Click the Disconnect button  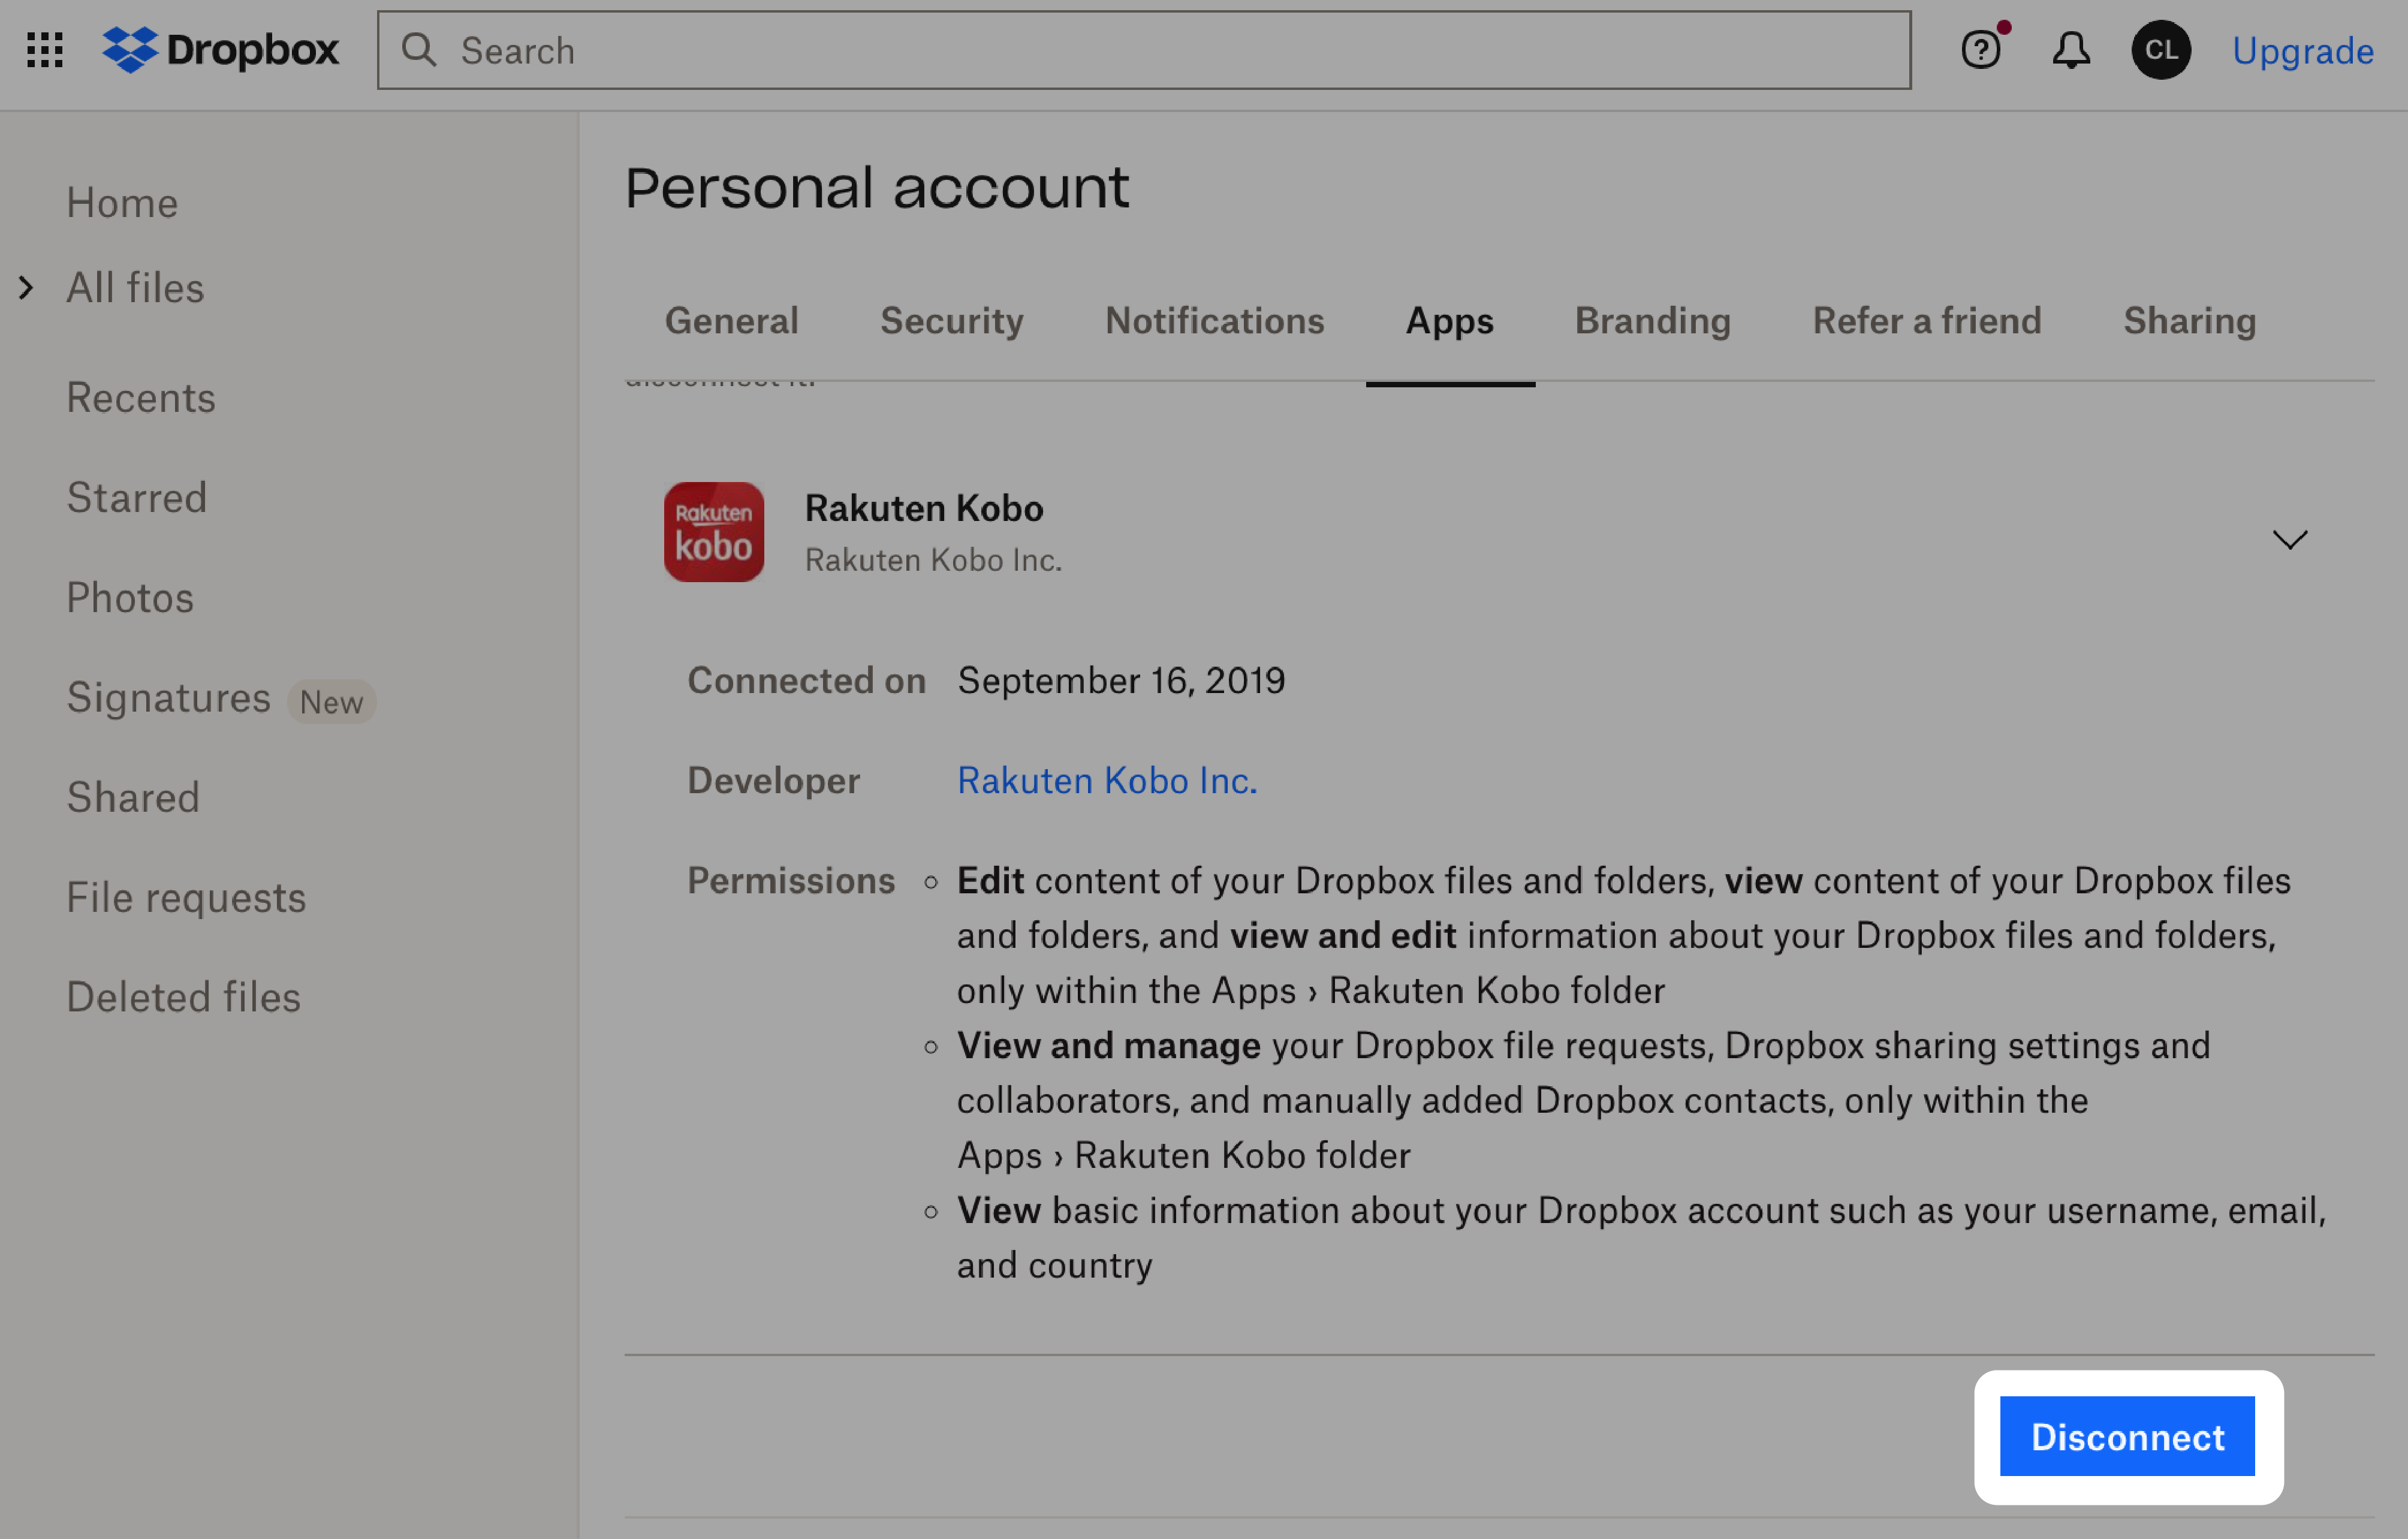tap(2129, 1435)
